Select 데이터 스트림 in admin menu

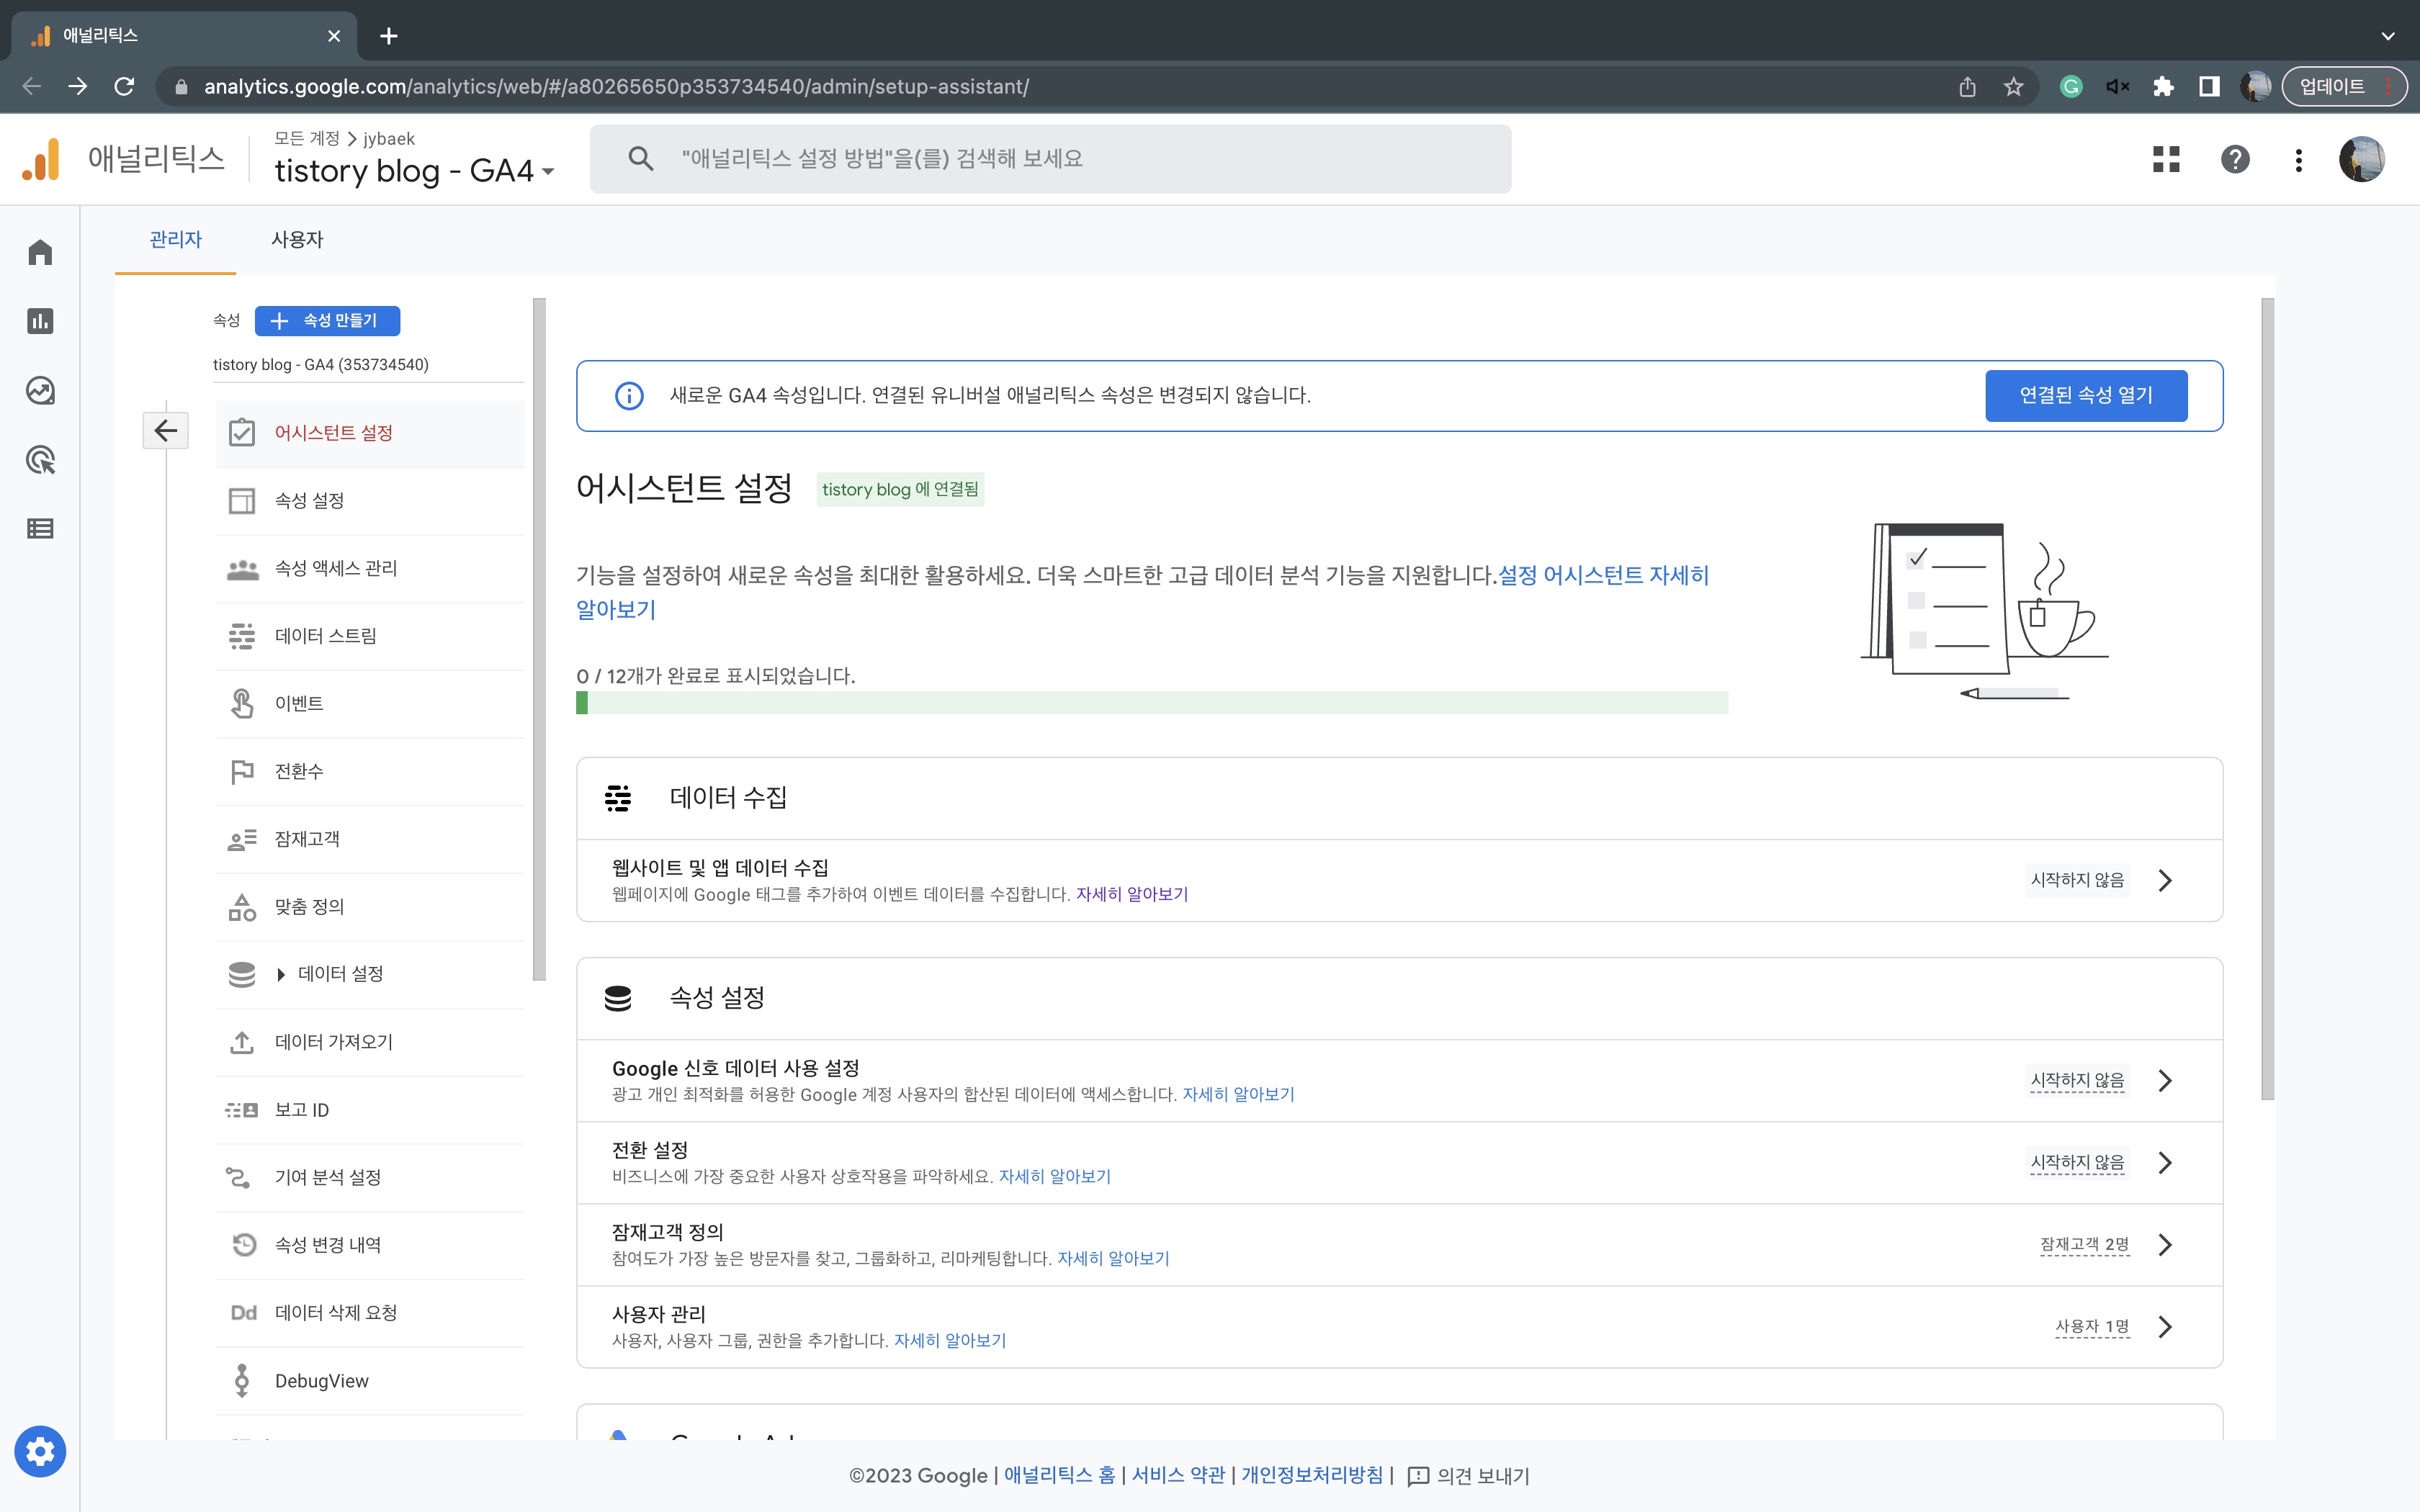pos(325,636)
